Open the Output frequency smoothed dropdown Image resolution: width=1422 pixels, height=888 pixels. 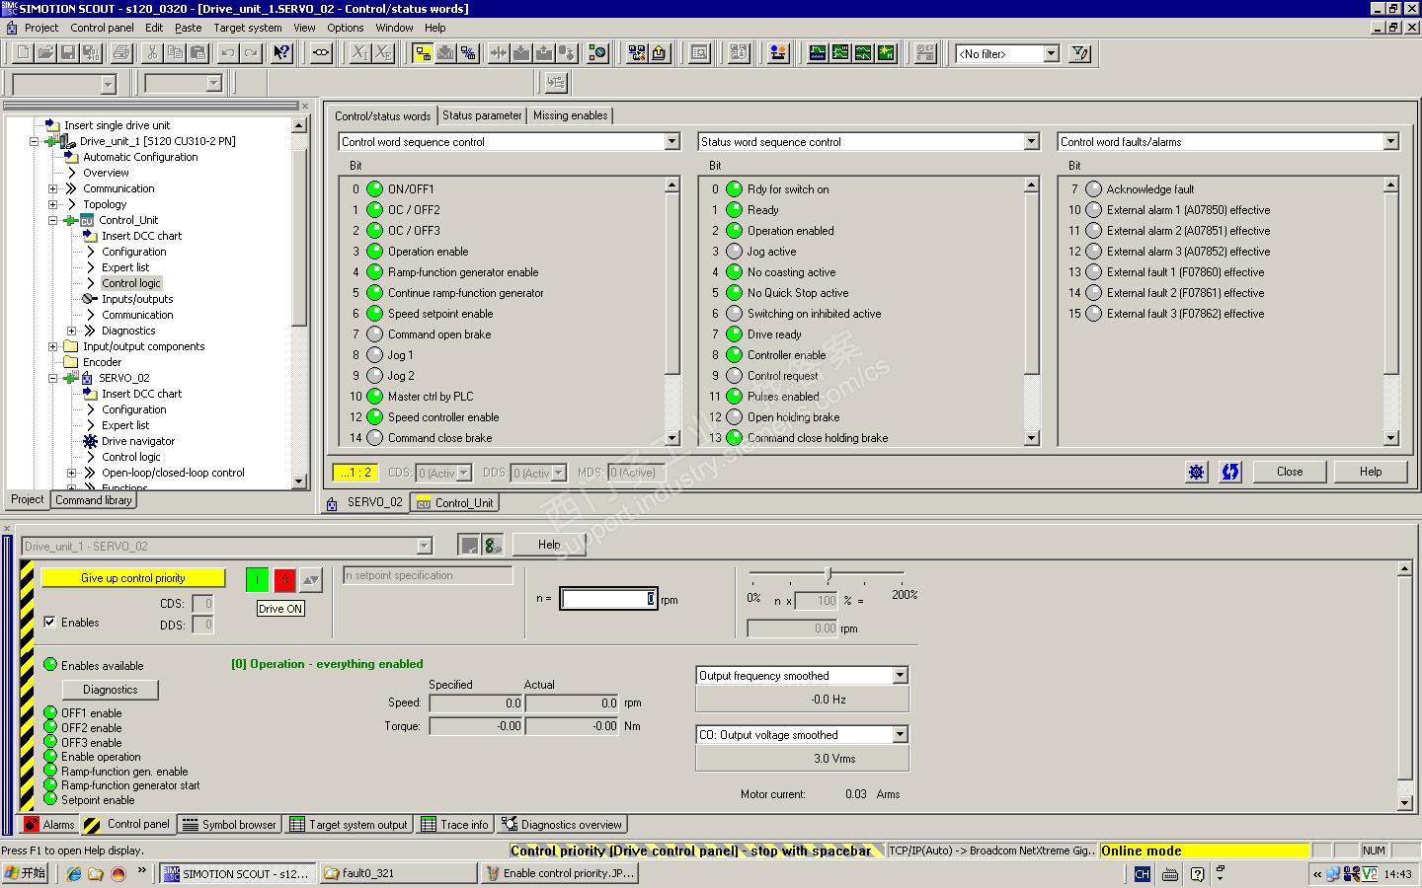click(900, 676)
